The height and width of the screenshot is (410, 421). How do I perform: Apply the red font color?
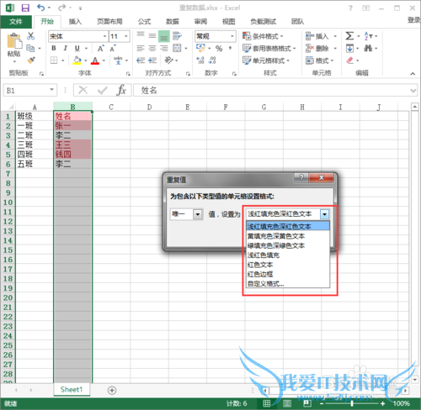95,60
